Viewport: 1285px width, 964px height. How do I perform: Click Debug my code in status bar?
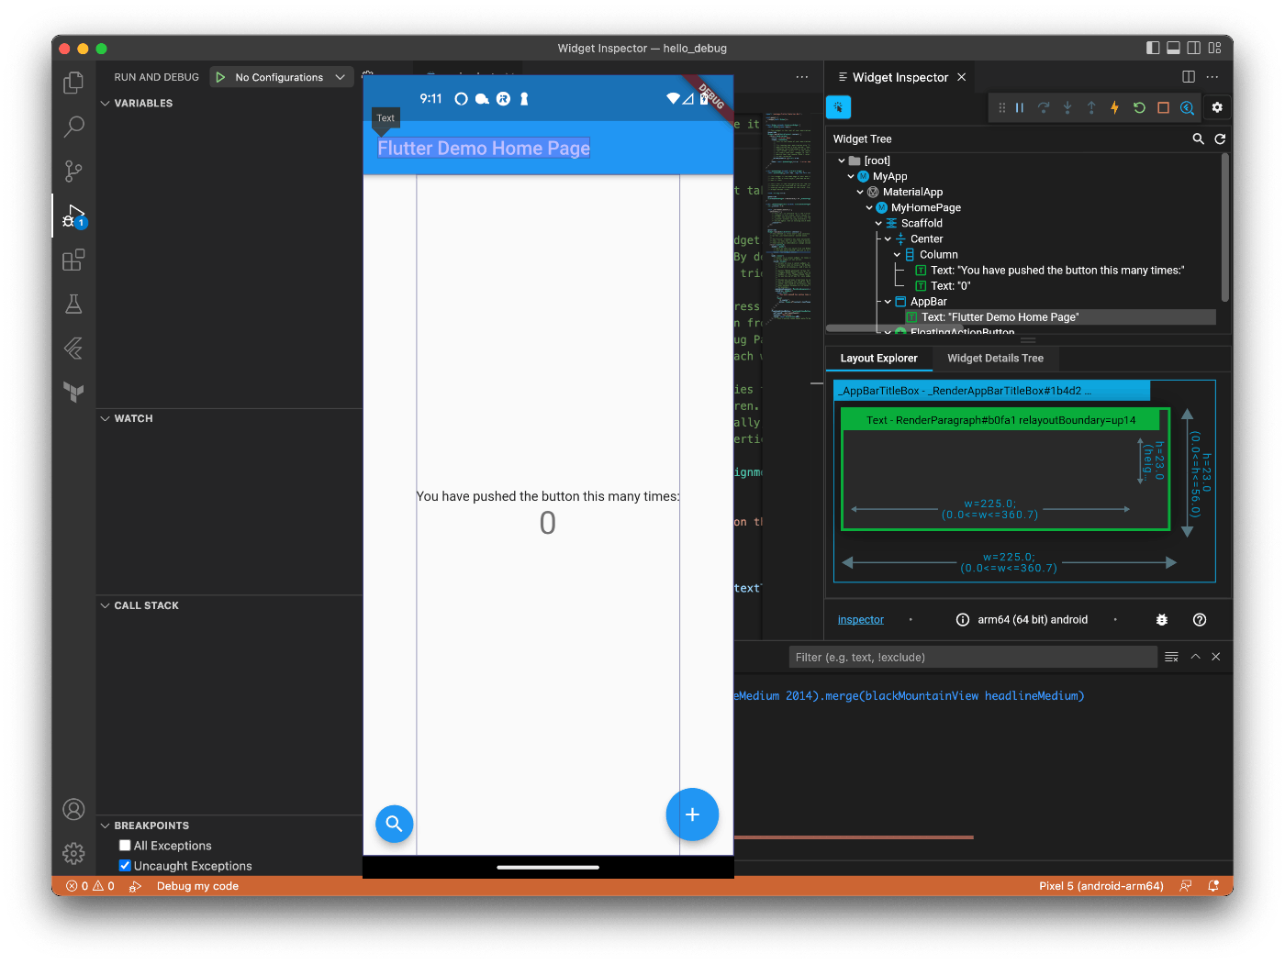click(197, 886)
